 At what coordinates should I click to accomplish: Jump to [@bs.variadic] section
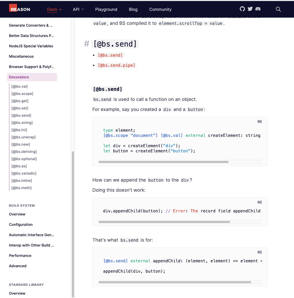[x=24, y=173]
